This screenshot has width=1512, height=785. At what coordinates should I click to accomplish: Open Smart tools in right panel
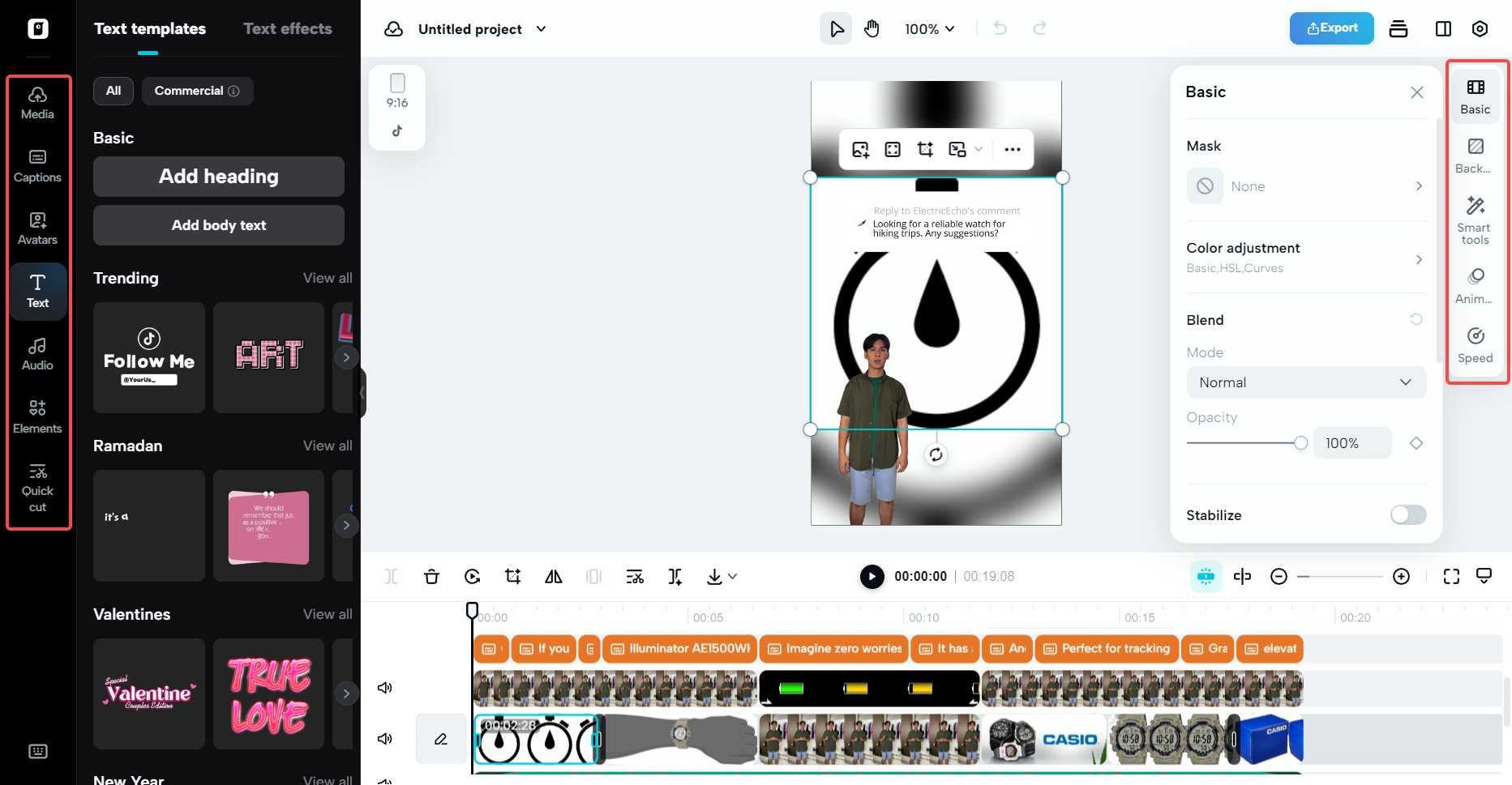1475,220
